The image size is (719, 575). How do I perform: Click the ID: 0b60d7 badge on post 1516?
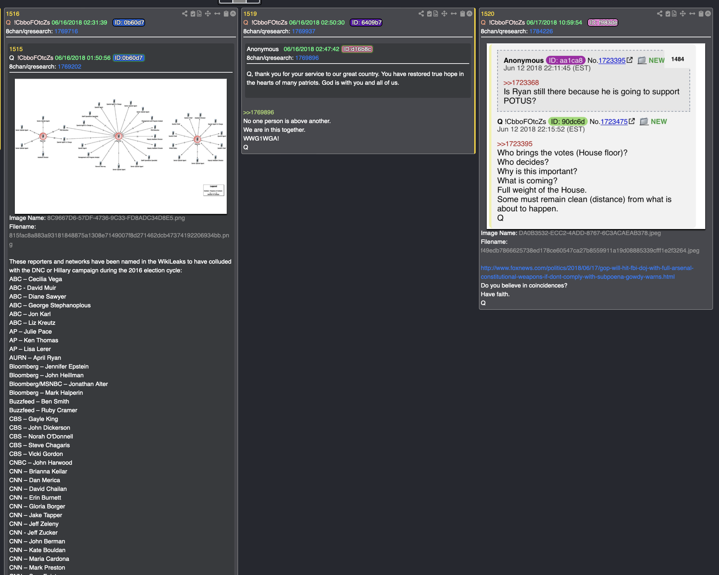click(x=129, y=23)
